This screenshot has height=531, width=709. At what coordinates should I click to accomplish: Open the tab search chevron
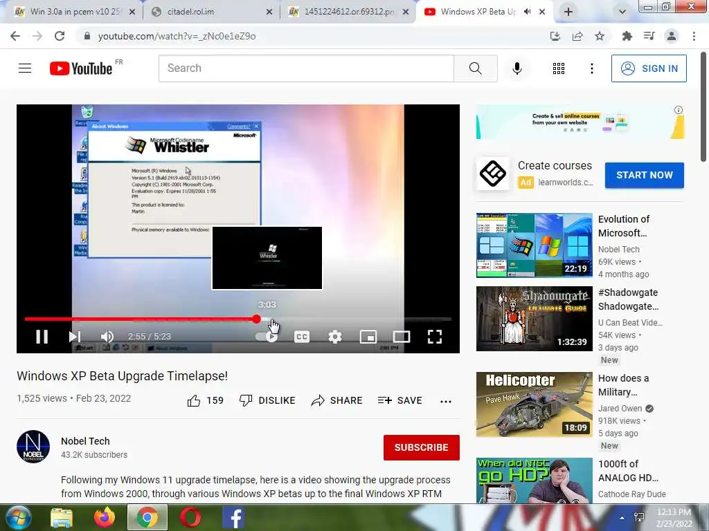click(x=622, y=12)
